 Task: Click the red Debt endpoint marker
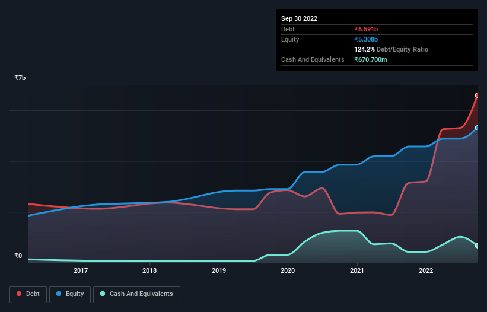click(x=477, y=95)
